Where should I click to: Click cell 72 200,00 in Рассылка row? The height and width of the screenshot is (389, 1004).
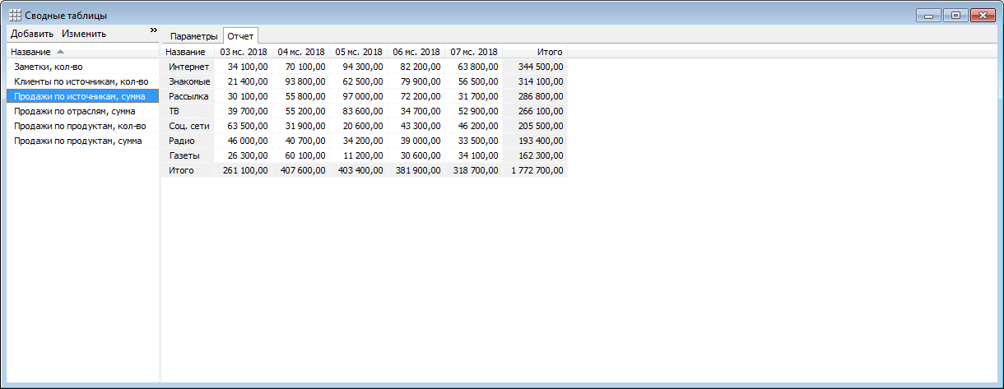pyautogui.click(x=416, y=96)
